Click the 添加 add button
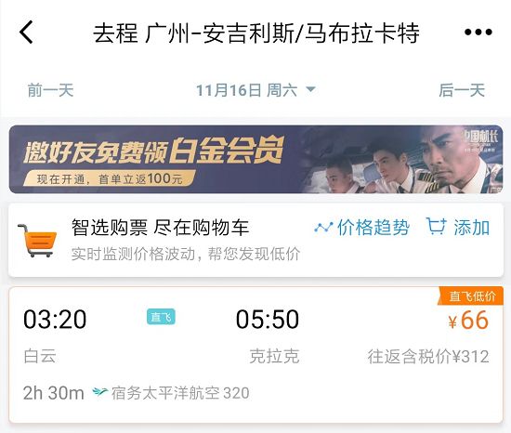Screen dimensions: 511x433 point(458,227)
